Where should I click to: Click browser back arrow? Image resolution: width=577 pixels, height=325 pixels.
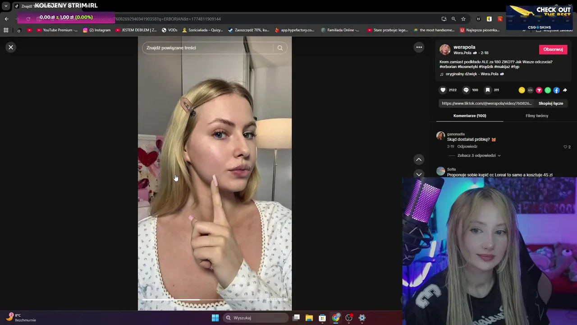click(x=6, y=19)
